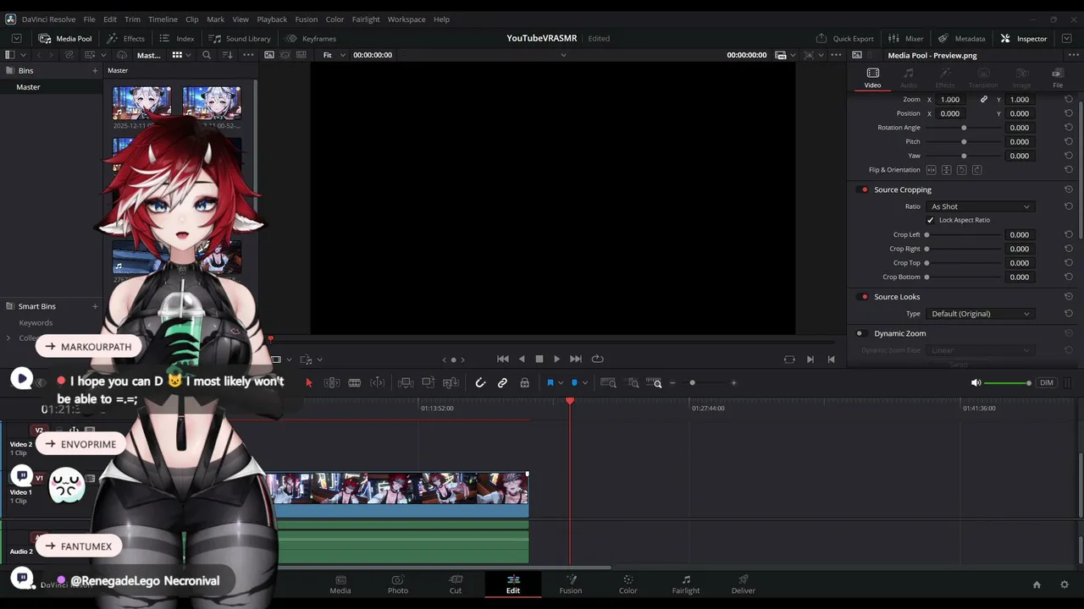Open the Sound Library panel

coord(240,39)
